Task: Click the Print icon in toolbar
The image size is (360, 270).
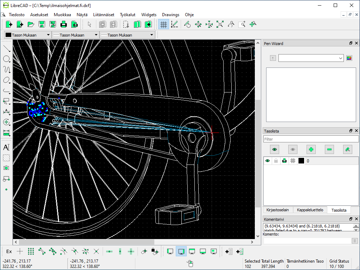Action: point(64,24)
